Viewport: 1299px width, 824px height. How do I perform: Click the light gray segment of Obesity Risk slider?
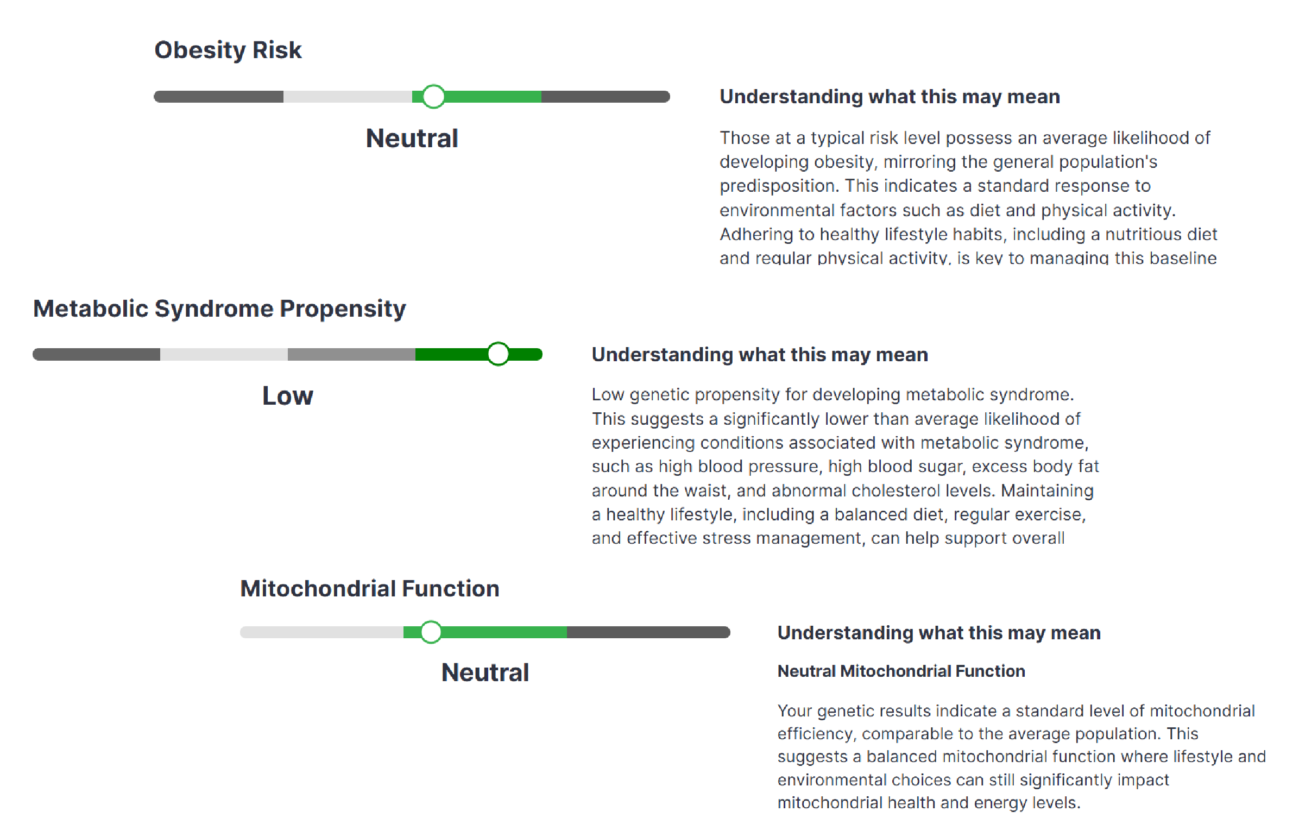[x=348, y=97]
